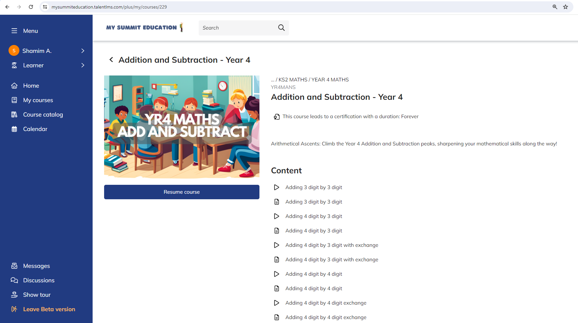Open Calendar in sidebar
The height and width of the screenshot is (323, 578).
coord(35,129)
